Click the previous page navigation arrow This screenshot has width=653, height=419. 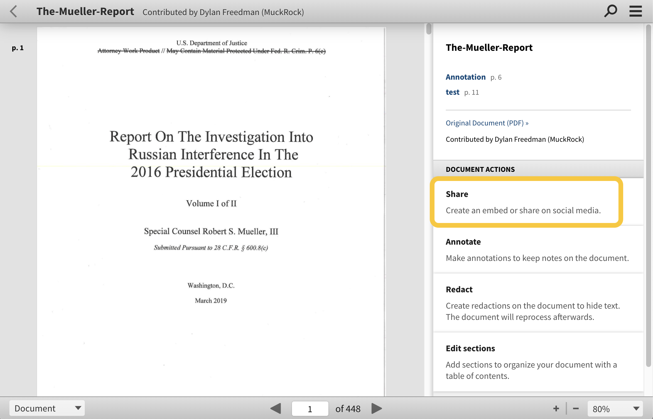275,408
